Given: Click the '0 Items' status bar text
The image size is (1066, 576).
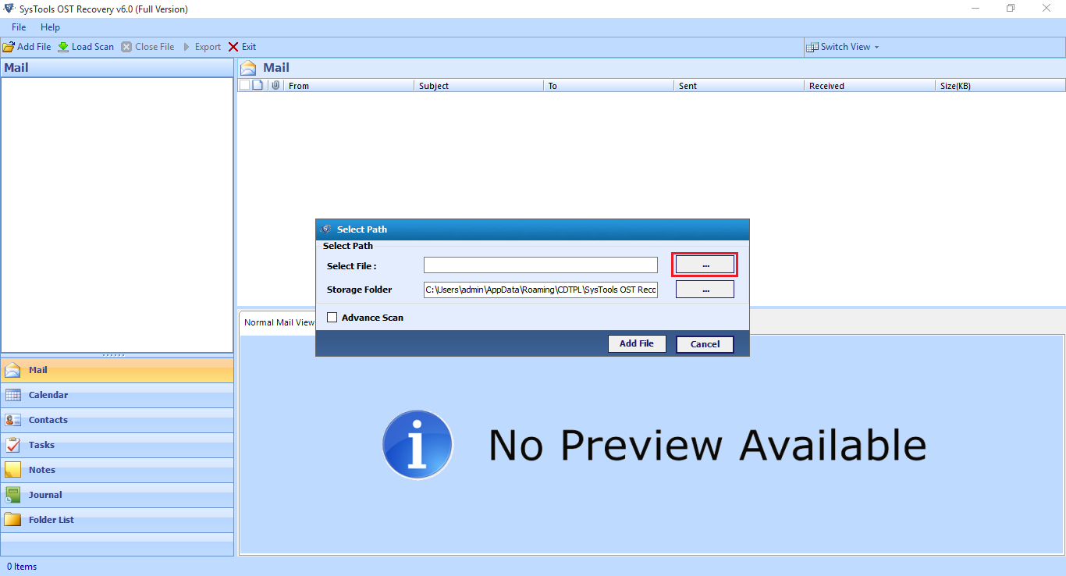Looking at the screenshot, I should [x=22, y=567].
